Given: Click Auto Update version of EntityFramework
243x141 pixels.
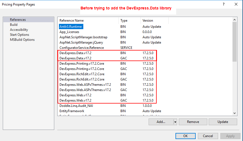Looking at the screenshot, I should 152,111.
